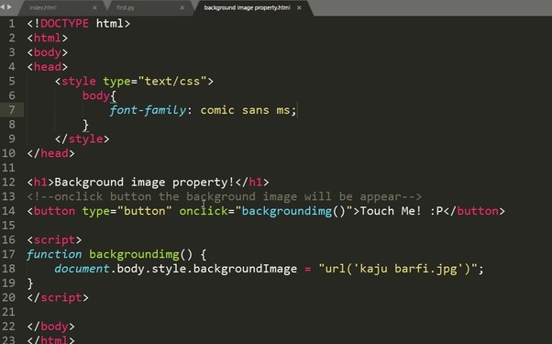Click the onclick attribute in button tag
552x344 pixels.
pos(204,211)
